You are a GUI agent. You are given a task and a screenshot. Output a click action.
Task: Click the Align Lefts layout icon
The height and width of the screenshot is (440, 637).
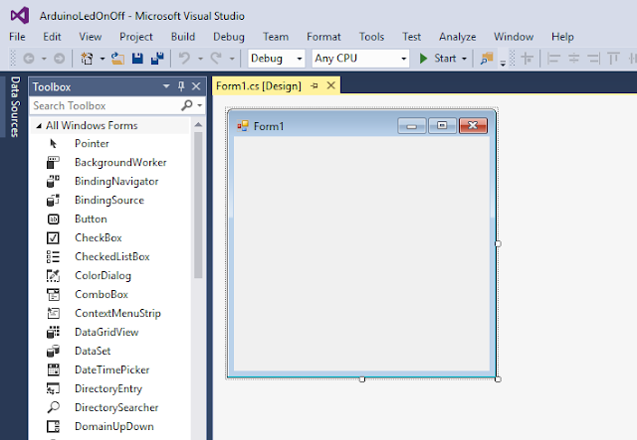coord(553,59)
